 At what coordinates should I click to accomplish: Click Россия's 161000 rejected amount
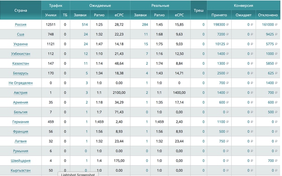point(269,25)
